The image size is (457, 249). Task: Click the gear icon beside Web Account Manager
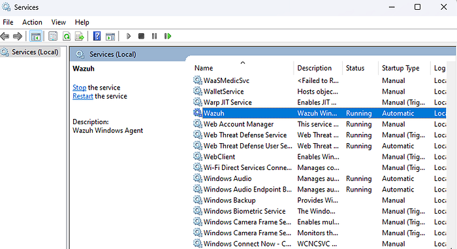(x=198, y=124)
